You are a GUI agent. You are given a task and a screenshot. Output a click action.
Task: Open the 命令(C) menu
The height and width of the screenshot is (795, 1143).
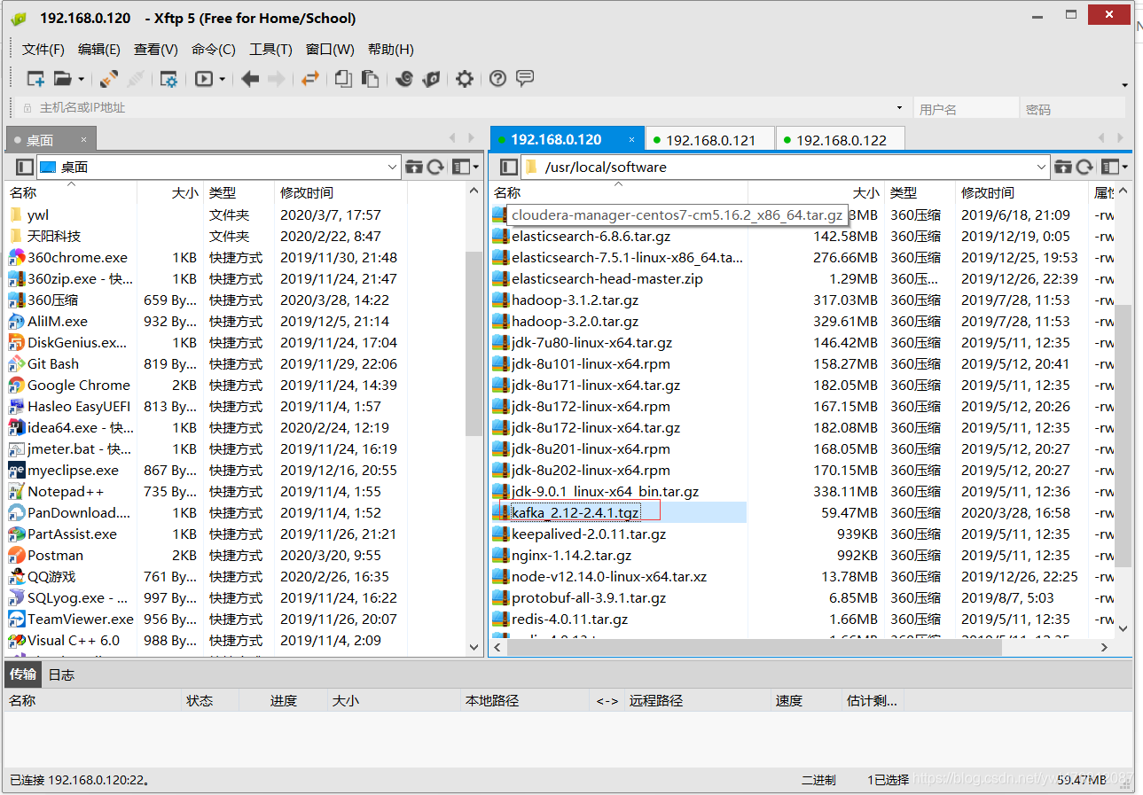[x=214, y=50]
